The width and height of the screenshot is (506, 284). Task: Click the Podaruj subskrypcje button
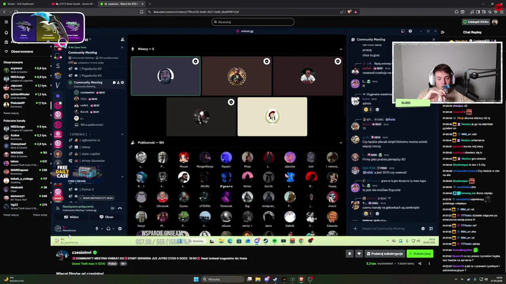(385, 254)
